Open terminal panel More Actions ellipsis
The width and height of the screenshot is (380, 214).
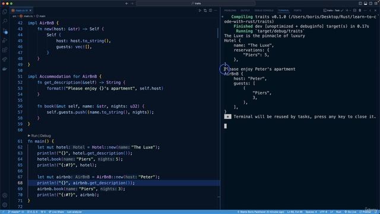[x=365, y=11]
